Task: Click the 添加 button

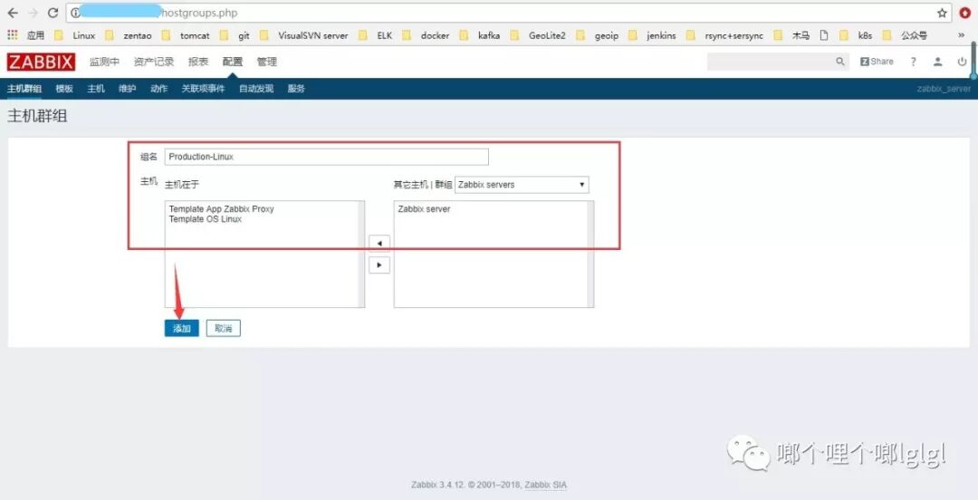Action: point(181,328)
